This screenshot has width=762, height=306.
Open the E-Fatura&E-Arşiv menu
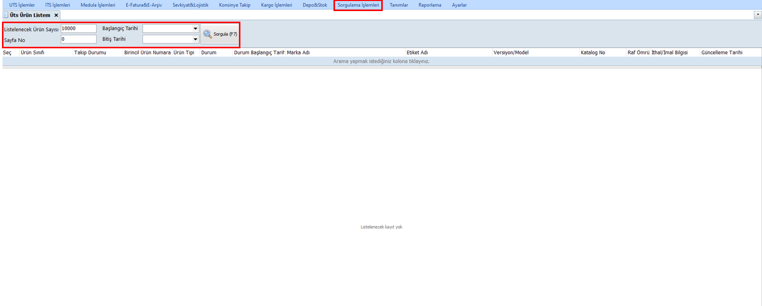coord(144,5)
